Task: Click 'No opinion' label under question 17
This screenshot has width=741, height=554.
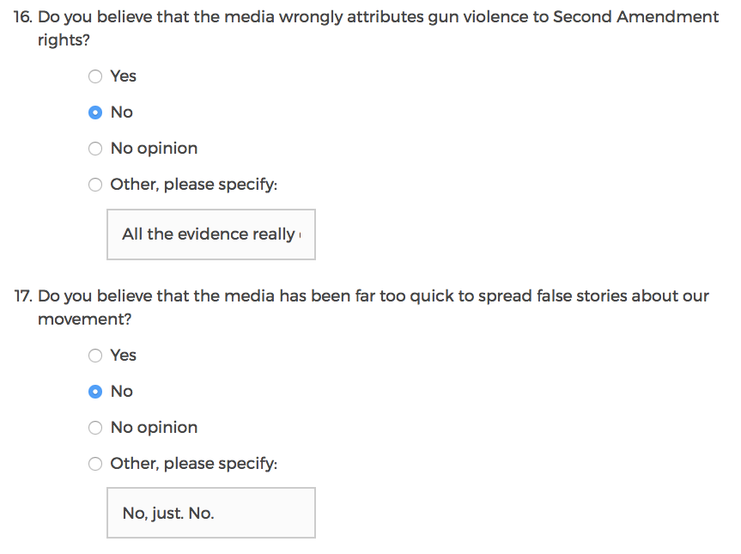Action: click(154, 428)
